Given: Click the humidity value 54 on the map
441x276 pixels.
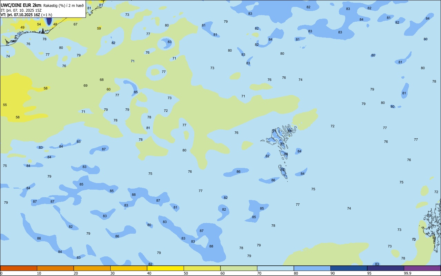Looking at the screenshot, I should click(39, 24).
